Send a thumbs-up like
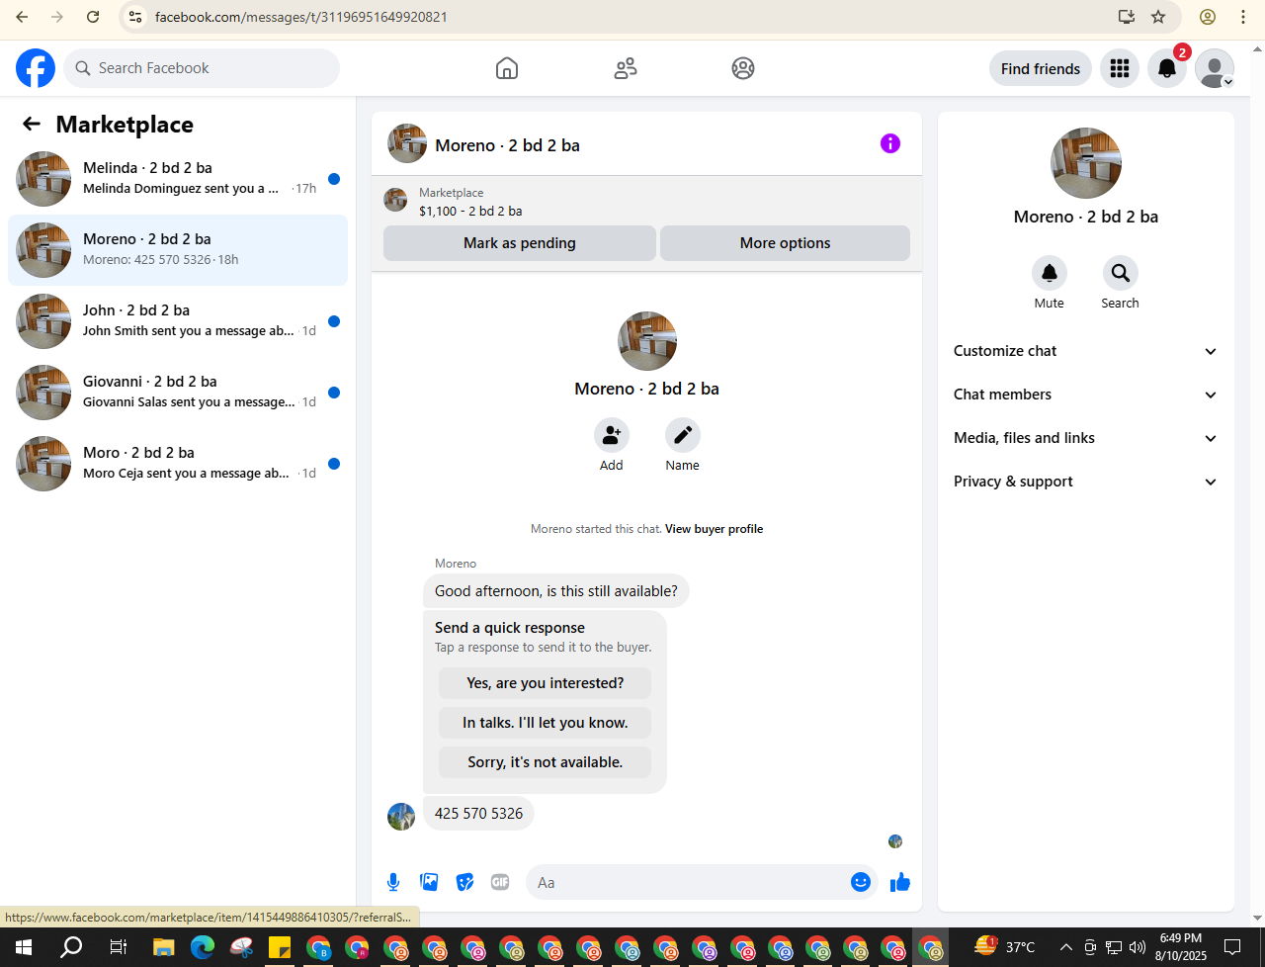The image size is (1265, 967). pos(900,882)
